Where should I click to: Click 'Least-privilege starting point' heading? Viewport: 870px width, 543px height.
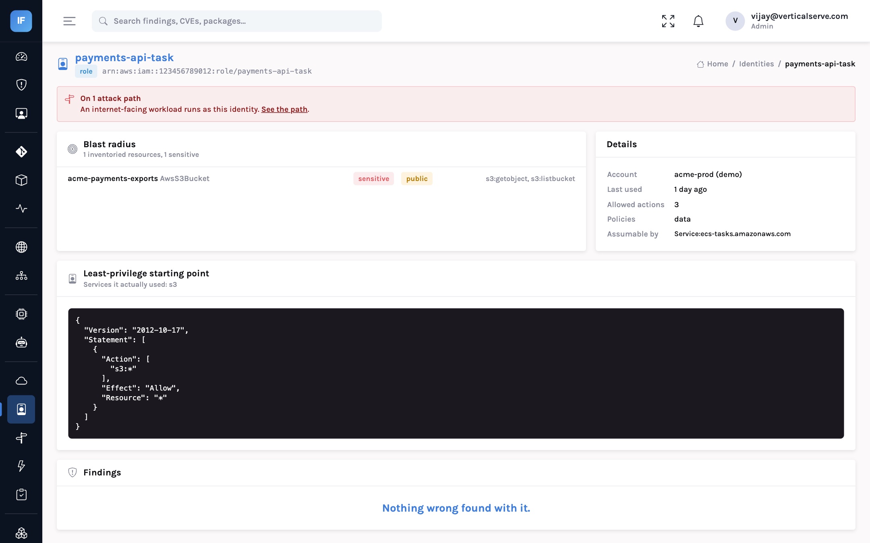tap(146, 274)
